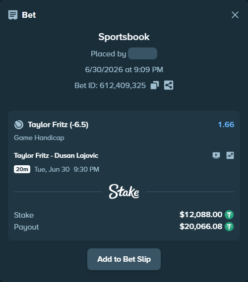Open Taylor Fritz - Dusan Lajovic match

point(56,155)
